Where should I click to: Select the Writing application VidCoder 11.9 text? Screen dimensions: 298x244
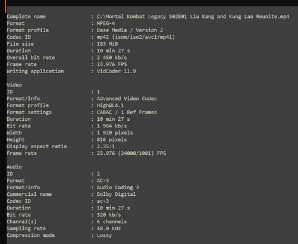pos(116,71)
